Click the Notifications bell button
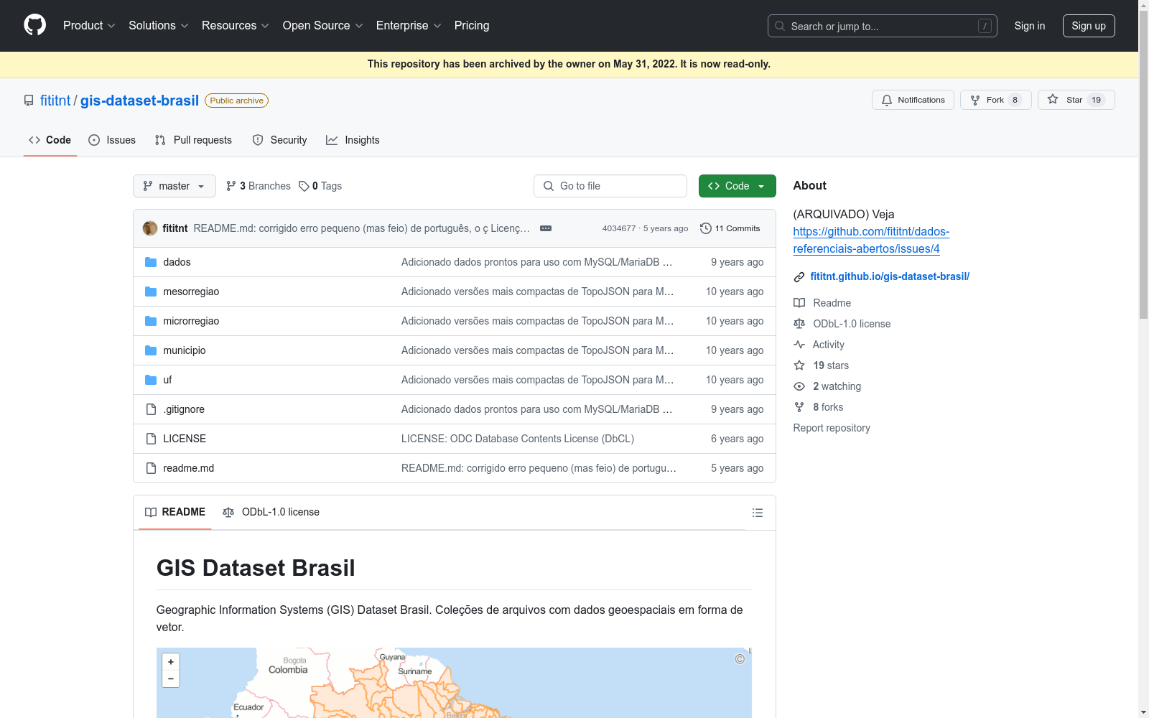Viewport: 1149px width, 718px height. [913, 100]
